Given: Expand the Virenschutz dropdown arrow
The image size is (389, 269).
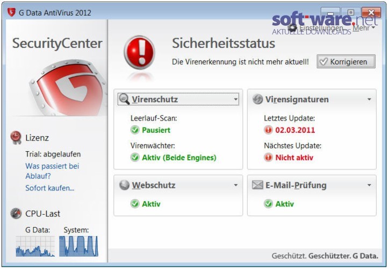Looking at the screenshot, I should [235, 100].
